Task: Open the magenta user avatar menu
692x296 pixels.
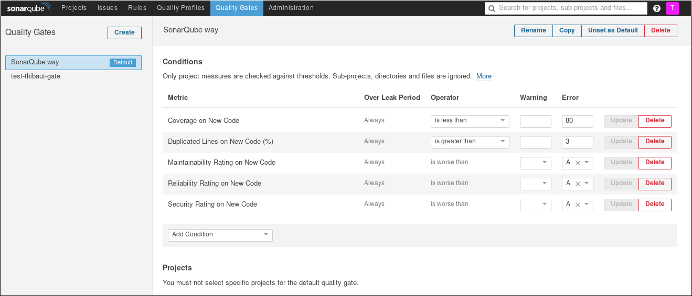Action: (672, 8)
